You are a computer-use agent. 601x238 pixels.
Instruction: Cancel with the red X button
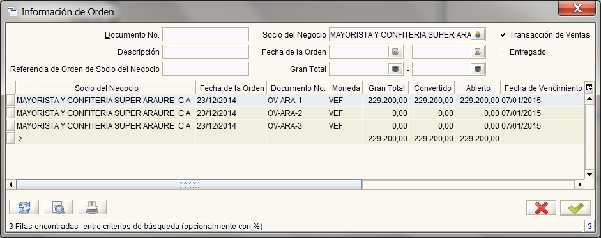tap(541, 208)
